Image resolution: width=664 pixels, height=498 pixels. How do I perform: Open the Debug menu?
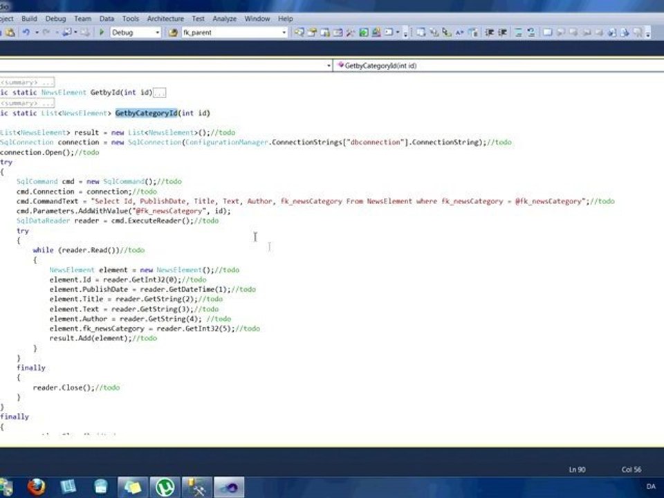[55, 19]
